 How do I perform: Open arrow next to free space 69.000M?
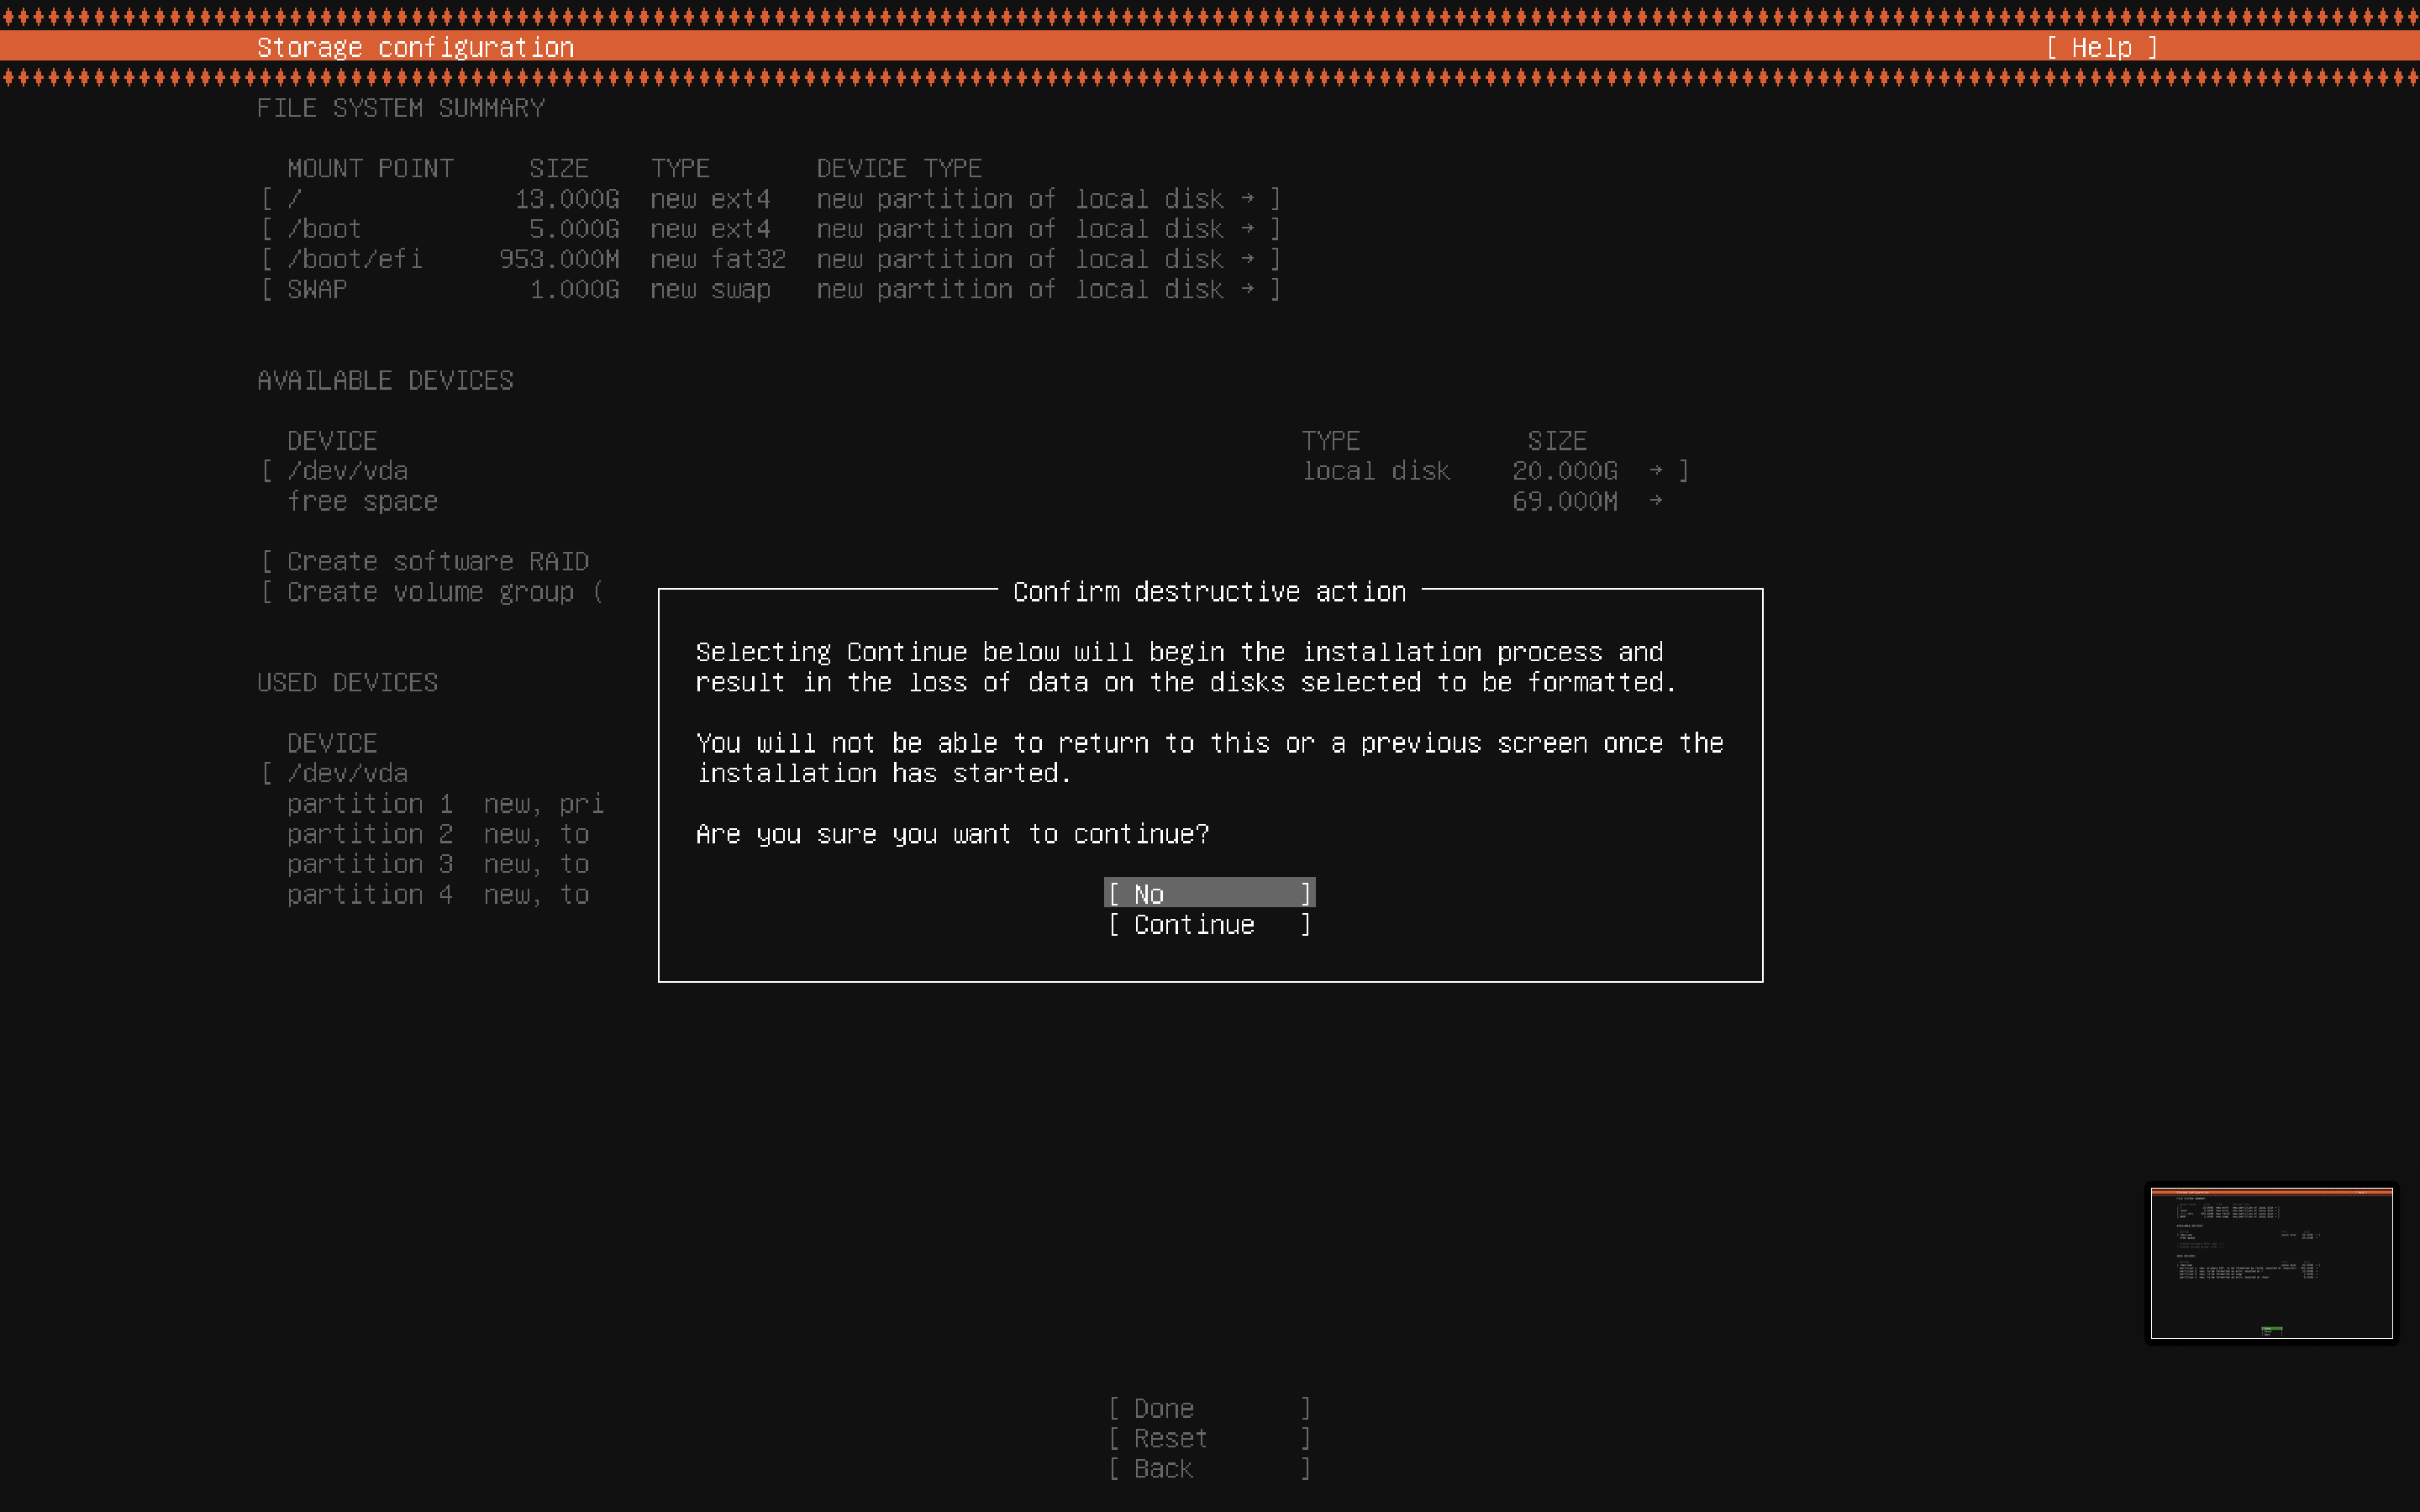click(x=1656, y=500)
